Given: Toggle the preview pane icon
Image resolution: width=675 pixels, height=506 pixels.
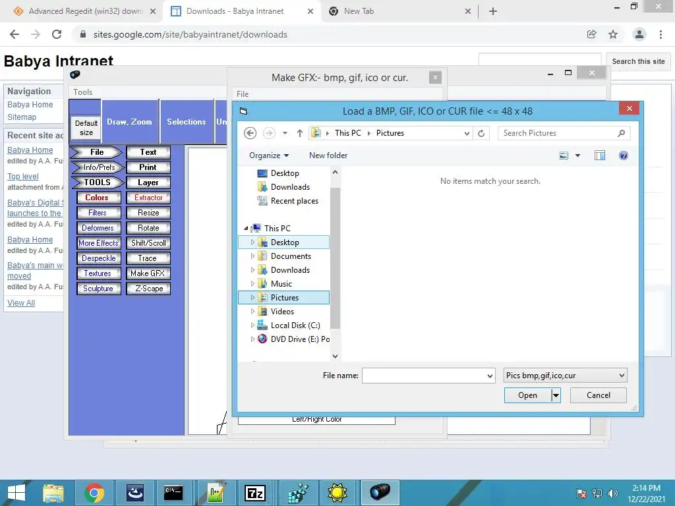Looking at the screenshot, I should pyautogui.click(x=600, y=155).
